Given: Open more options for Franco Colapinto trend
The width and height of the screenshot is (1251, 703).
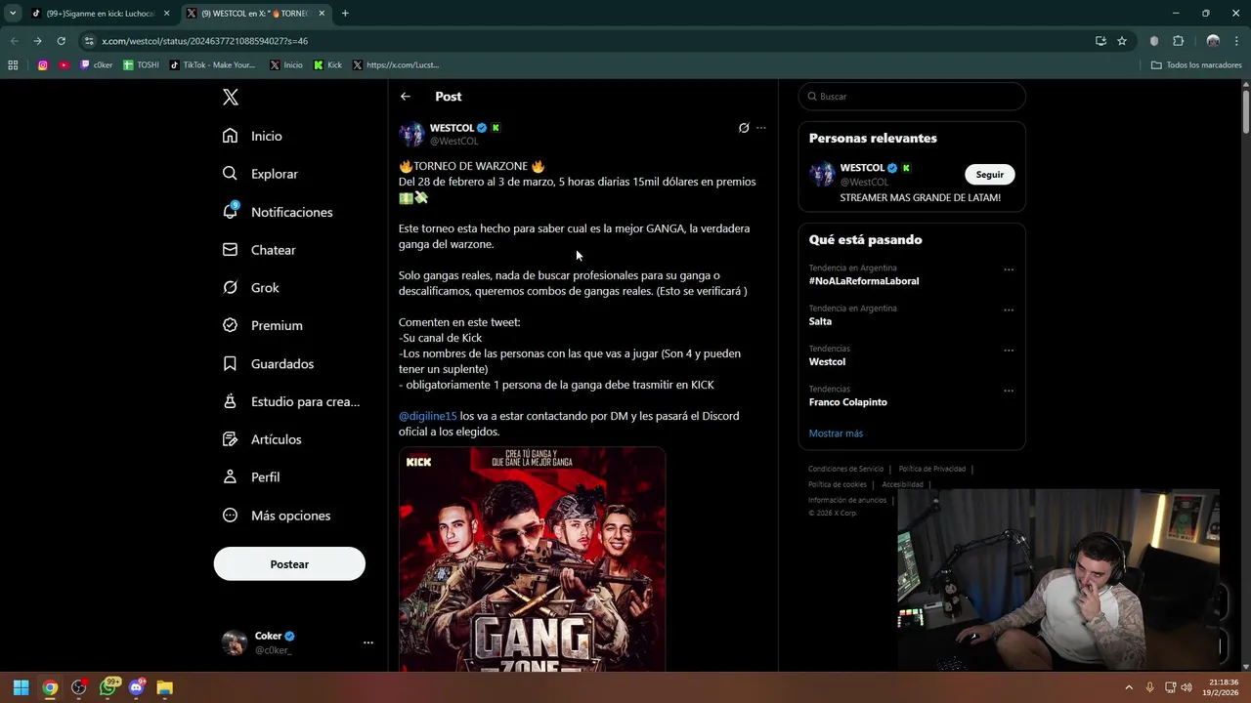Looking at the screenshot, I should 1009,391.
